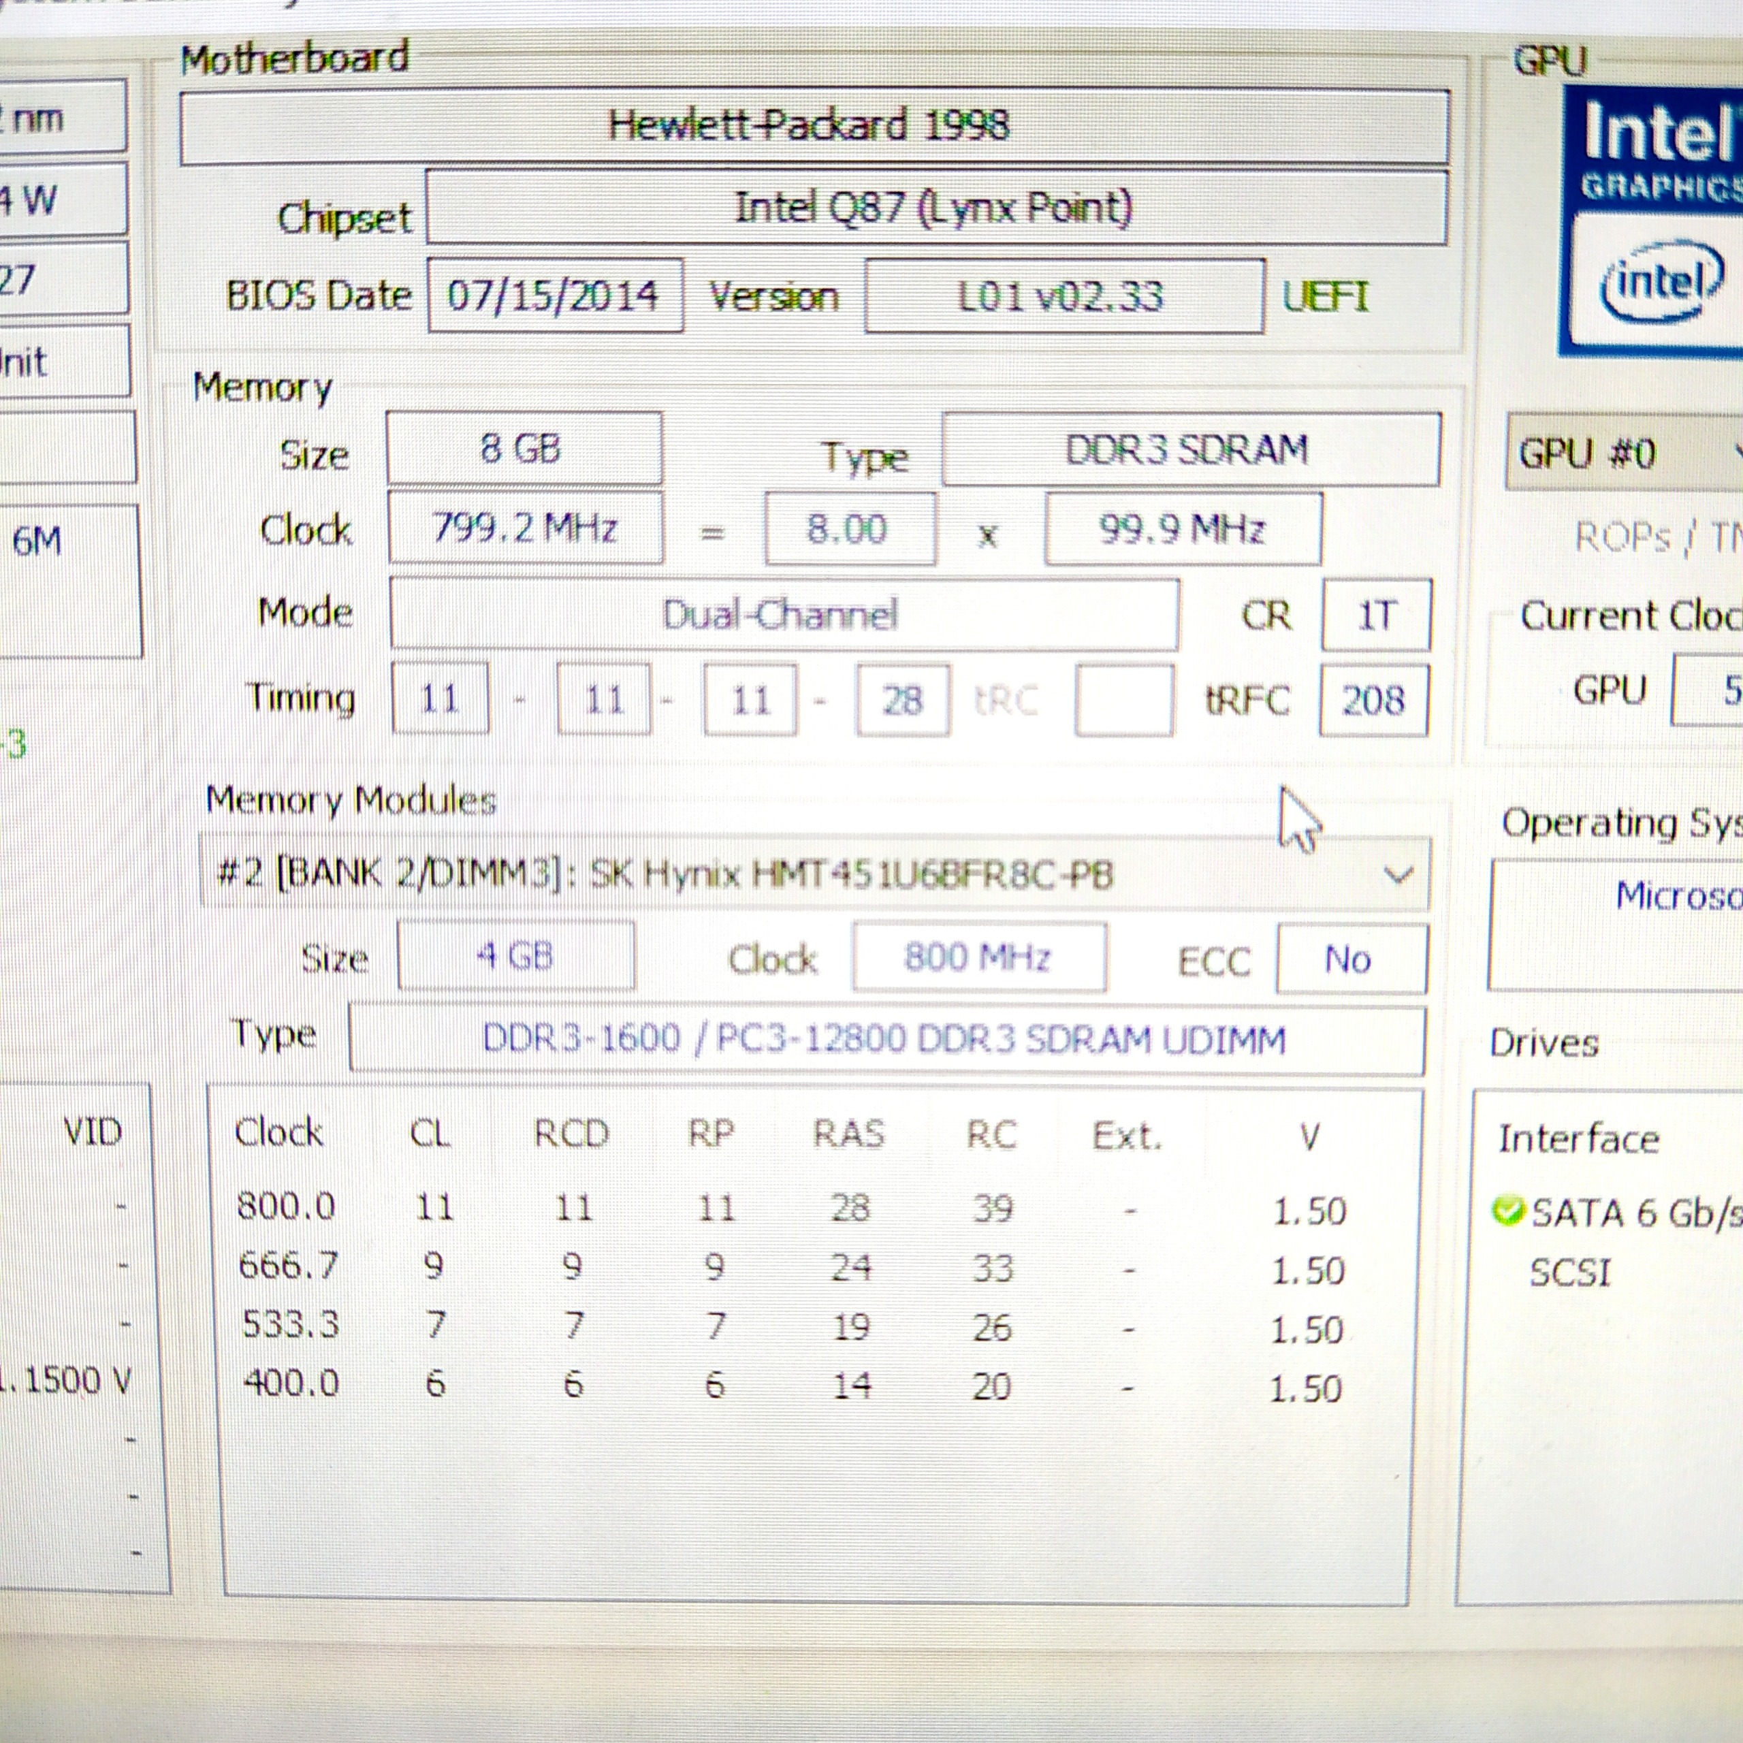Select the BIOS Version L01 v02.33 field
This screenshot has height=1743, width=1743.
(x=1065, y=296)
